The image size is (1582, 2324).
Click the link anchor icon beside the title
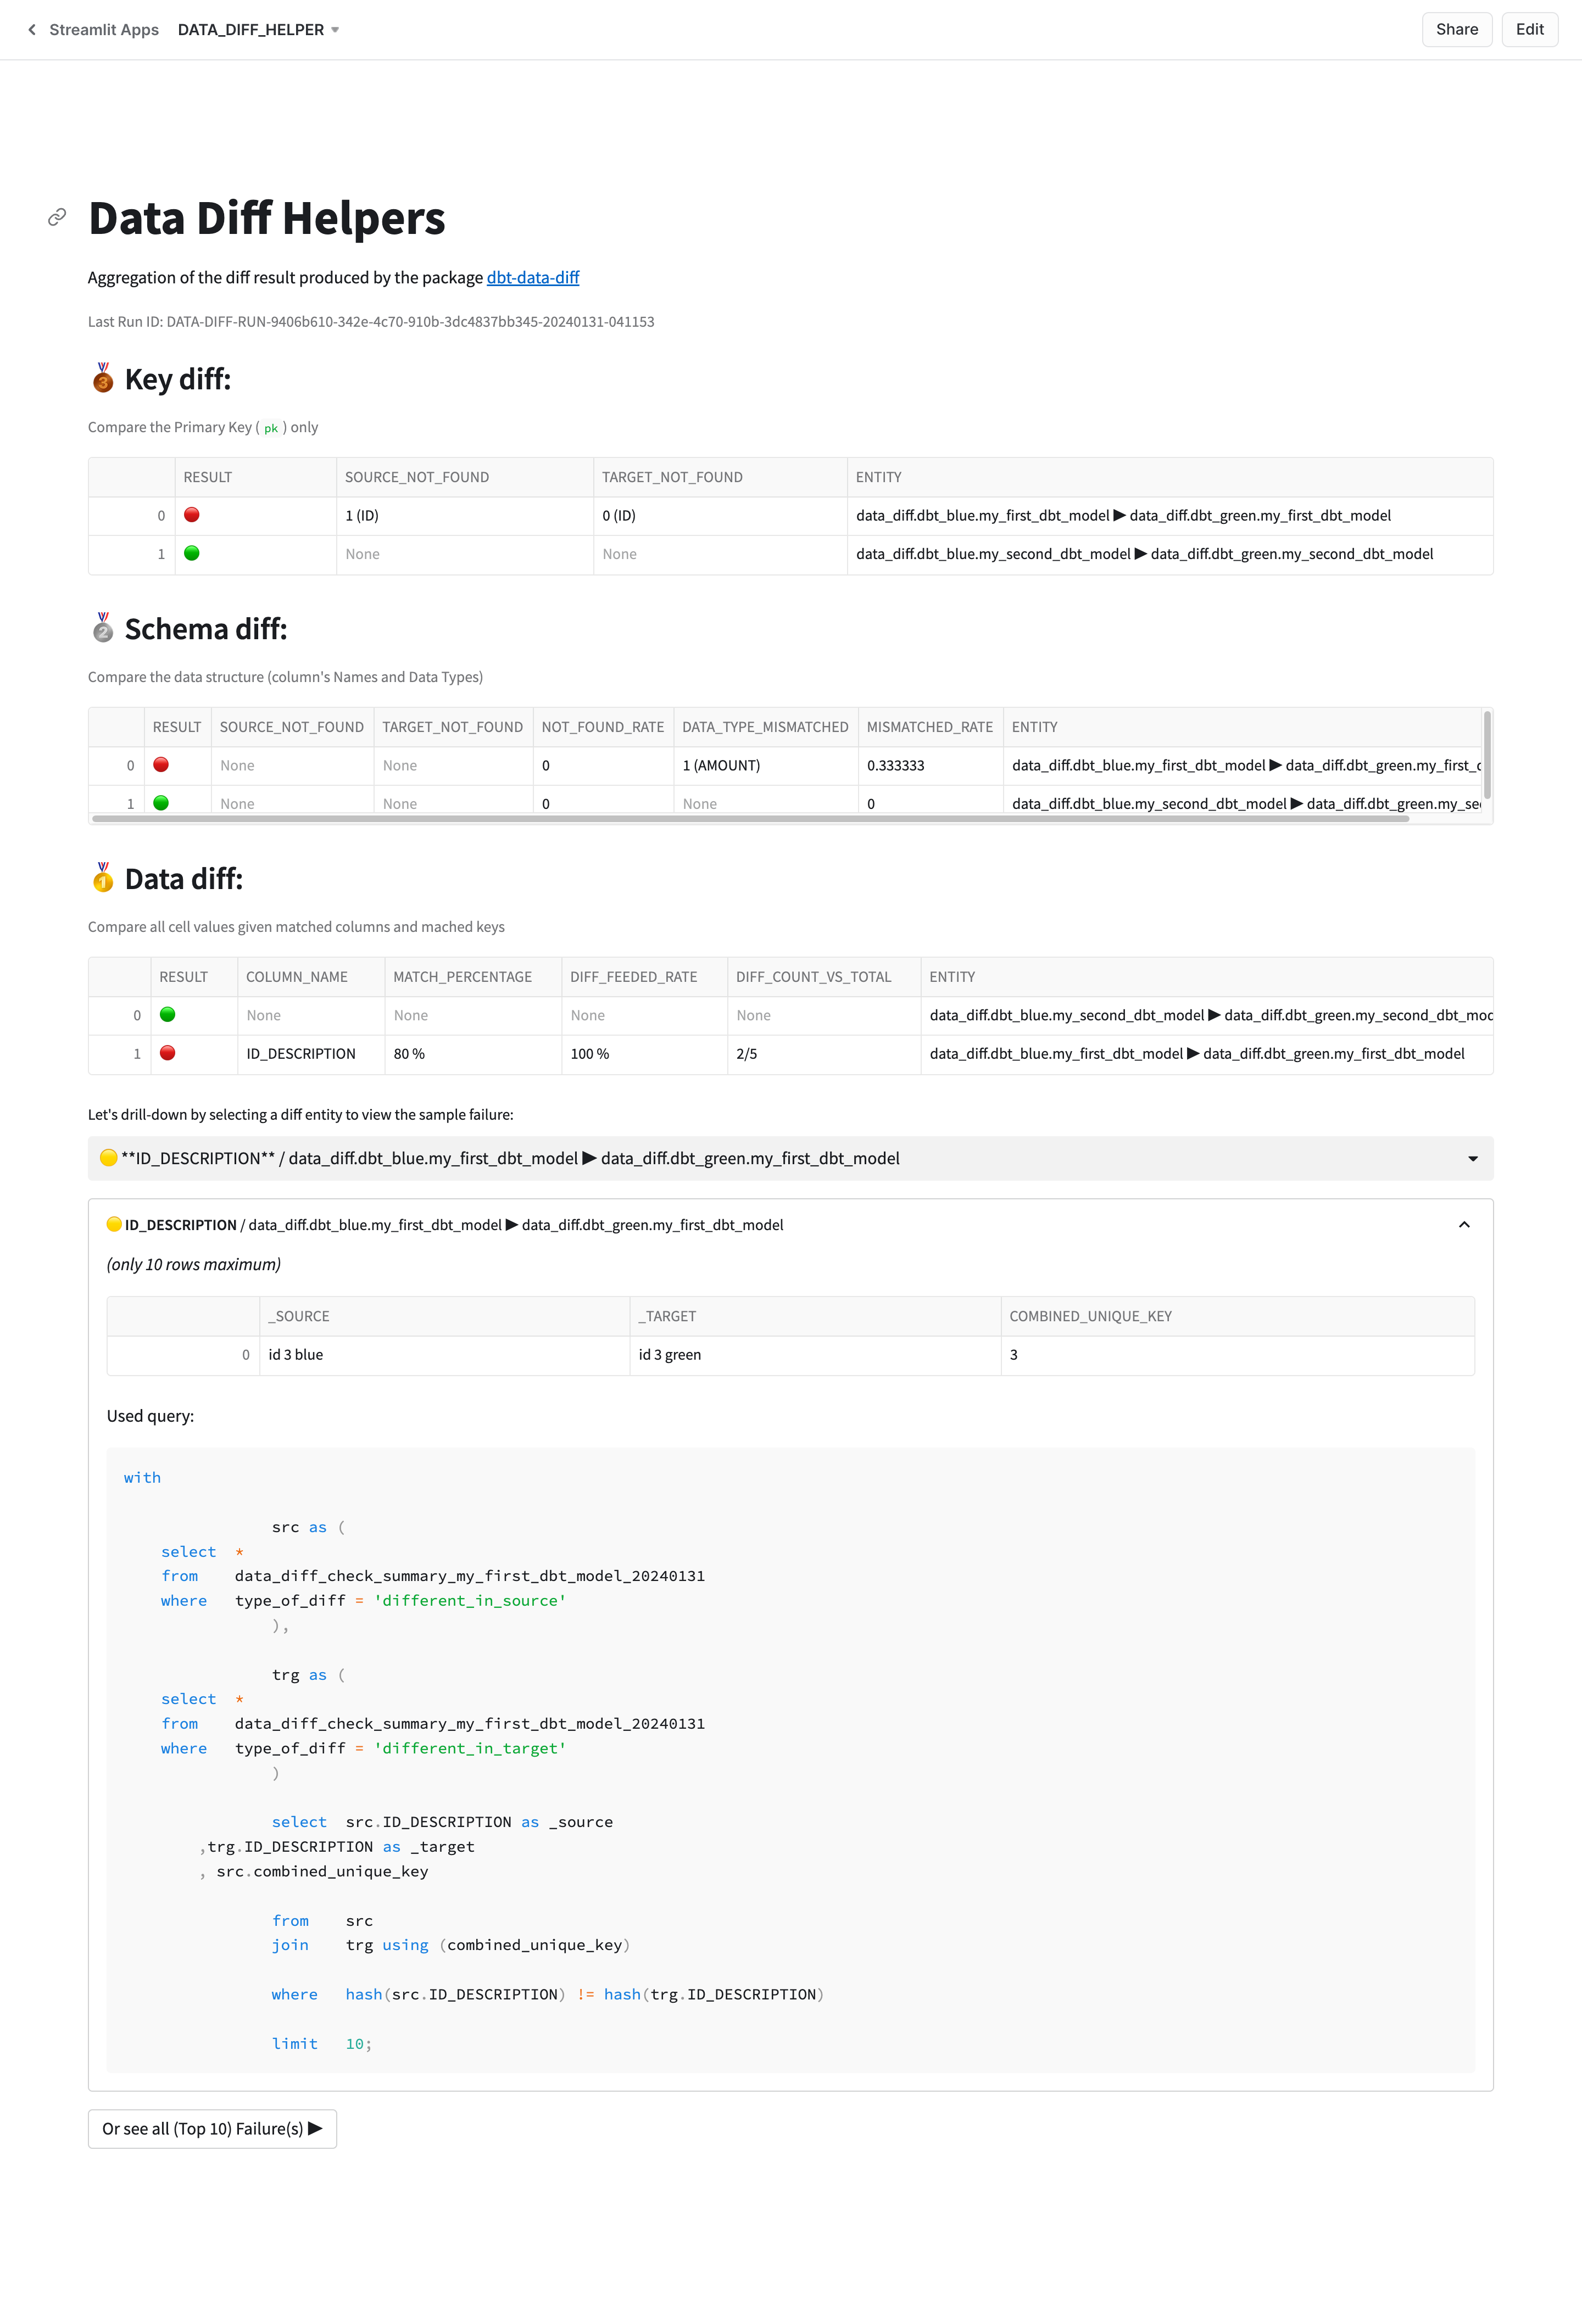tap(57, 217)
